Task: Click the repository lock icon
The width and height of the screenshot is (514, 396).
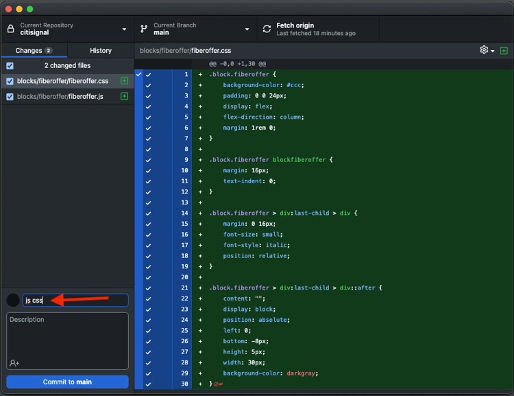Action: pyautogui.click(x=11, y=29)
